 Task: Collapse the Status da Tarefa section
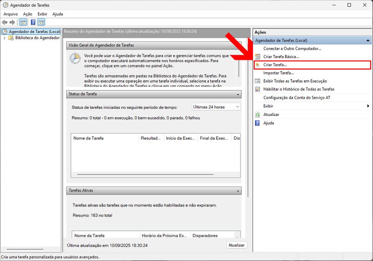(238, 94)
